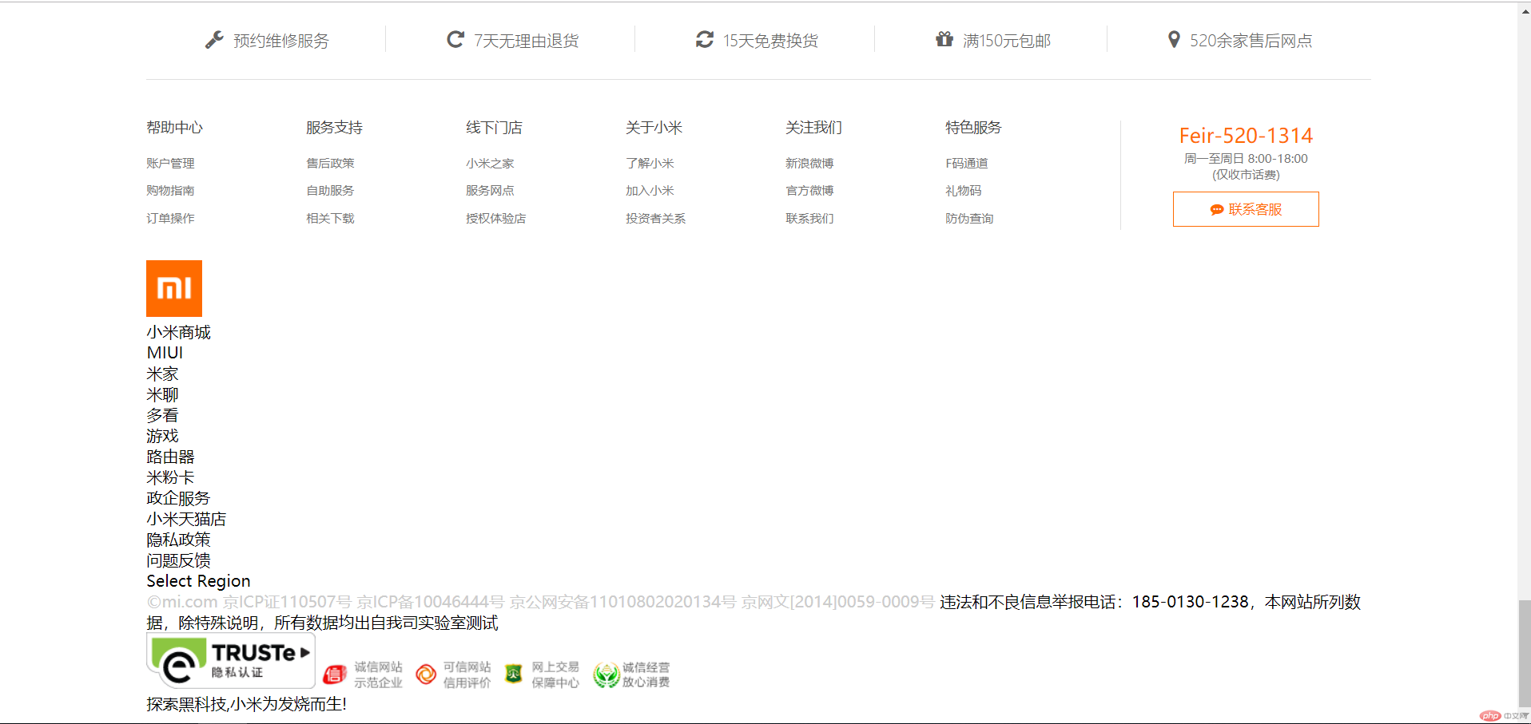Open 小米天猫店 link
Screen dimensions: 1531x724
click(x=186, y=519)
